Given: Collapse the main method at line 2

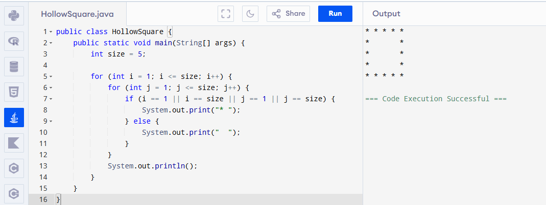Looking at the screenshot, I should (51, 43).
